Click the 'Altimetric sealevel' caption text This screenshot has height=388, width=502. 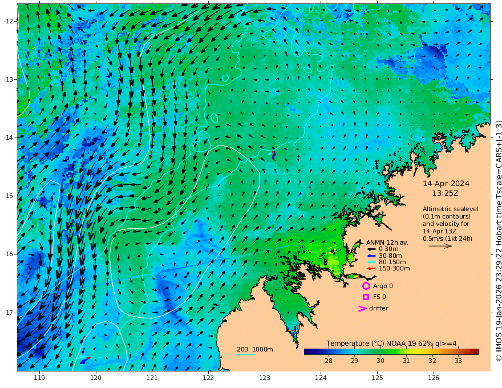451,209
